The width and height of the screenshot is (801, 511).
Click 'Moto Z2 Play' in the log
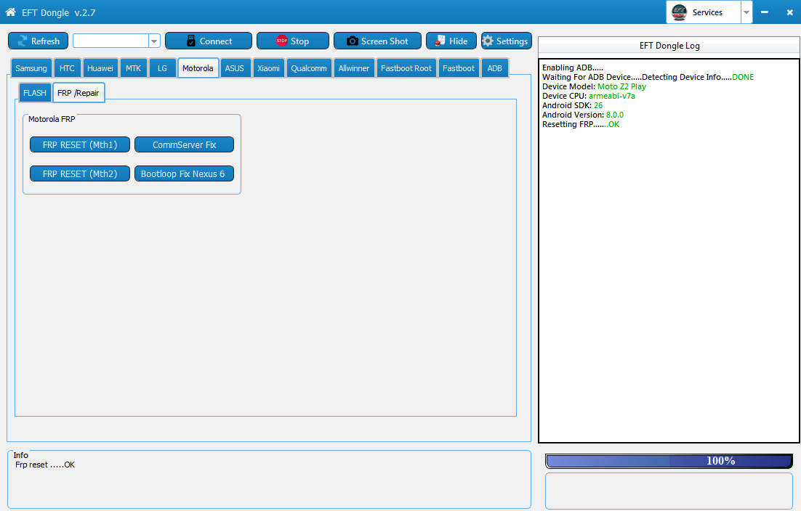[x=621, y=86]
